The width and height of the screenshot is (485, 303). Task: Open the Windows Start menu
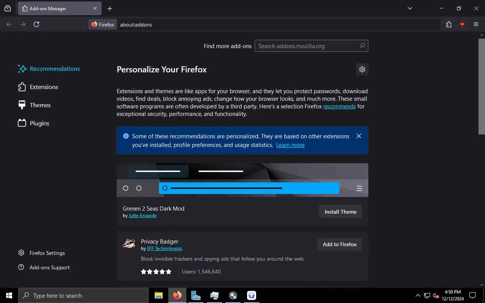pos(9,295)
